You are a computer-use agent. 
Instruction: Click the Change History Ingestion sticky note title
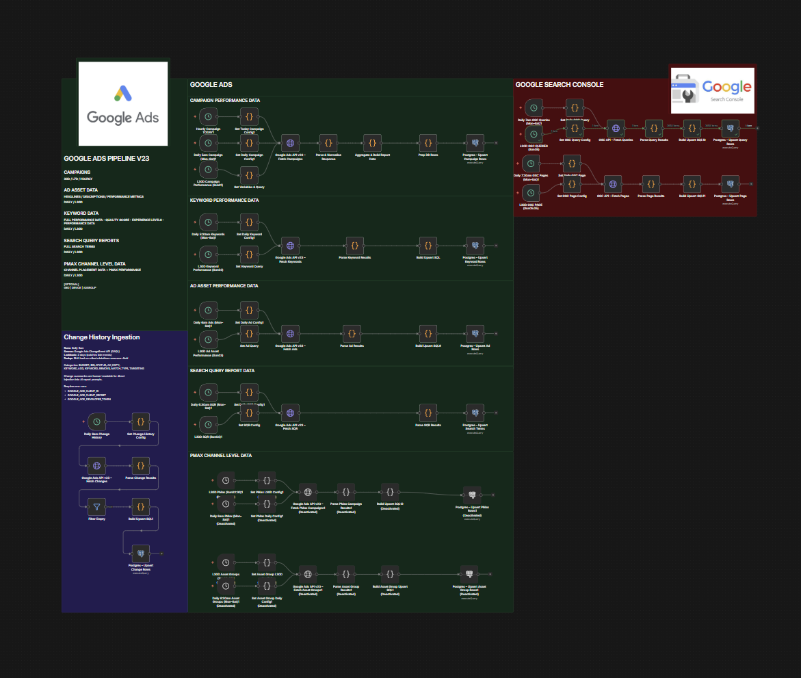[x=101, y=337]
